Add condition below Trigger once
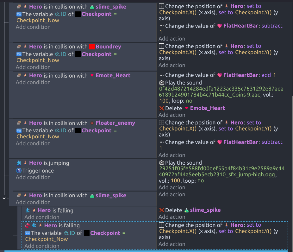This screenshot has height=252, width=293. (33, 177)
